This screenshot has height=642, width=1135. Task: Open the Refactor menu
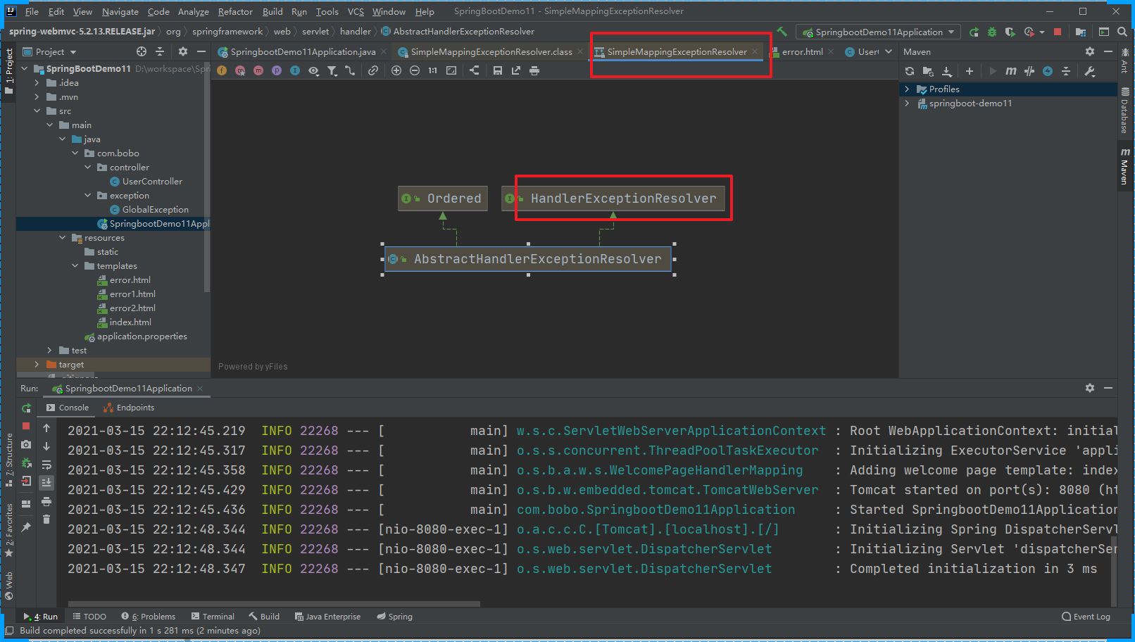tap(235, 11)
